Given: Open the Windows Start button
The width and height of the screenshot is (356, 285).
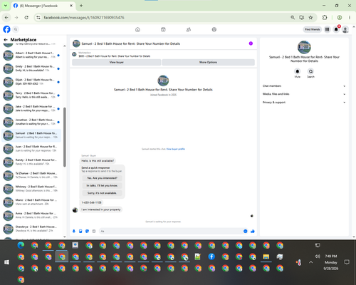Looking at the screenshot, I should pyautogui.click(x=6, y=262).
